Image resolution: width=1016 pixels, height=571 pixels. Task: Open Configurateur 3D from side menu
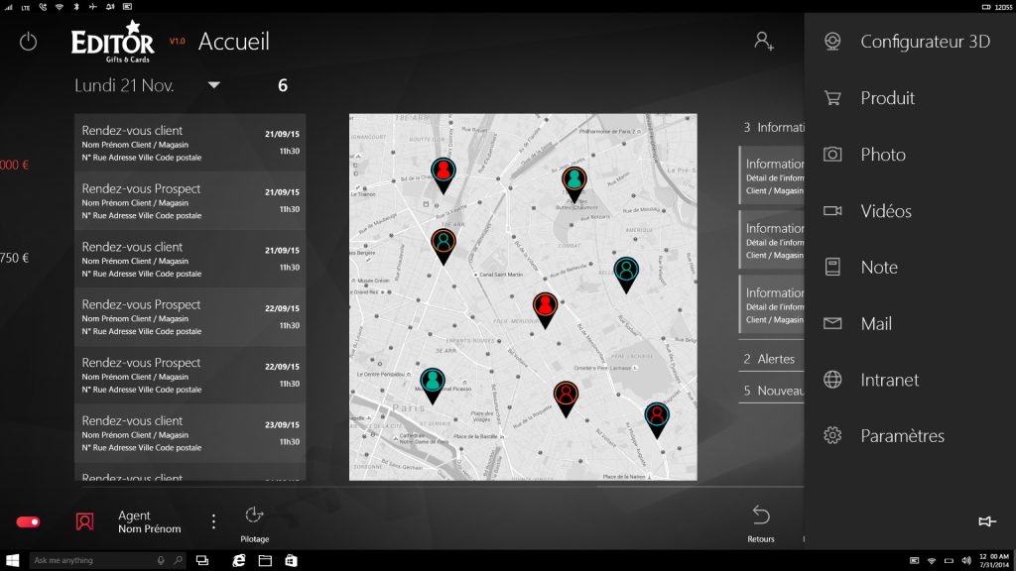pos(924,42)
